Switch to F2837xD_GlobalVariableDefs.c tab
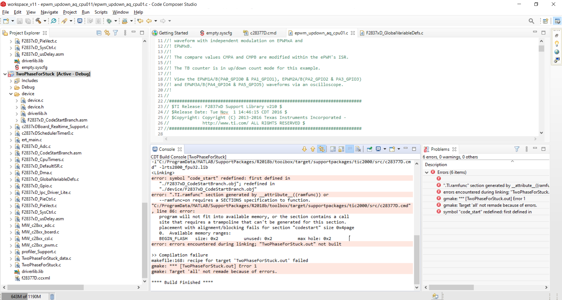 click(392, 33)
